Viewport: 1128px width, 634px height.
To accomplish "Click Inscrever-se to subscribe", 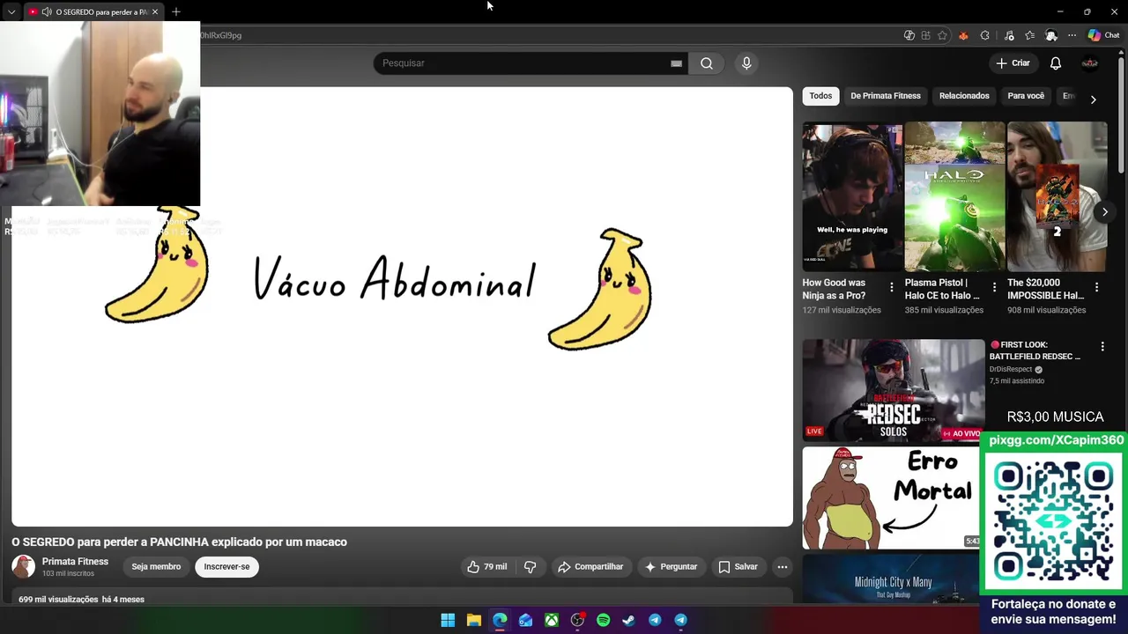I will [227, 567].
